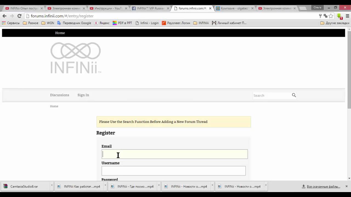Open the WGN bookmarks folder
The height and width of the screenshot is (197, 351).
click(48, 23)
